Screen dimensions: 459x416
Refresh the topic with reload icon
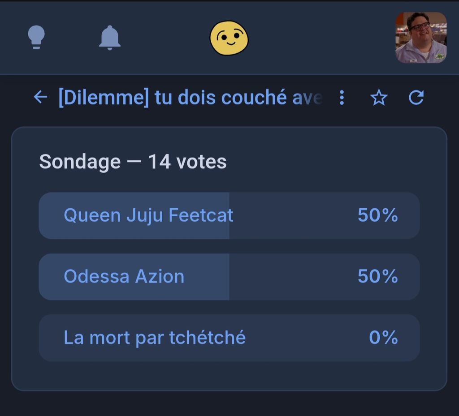[x=416, y=97]
